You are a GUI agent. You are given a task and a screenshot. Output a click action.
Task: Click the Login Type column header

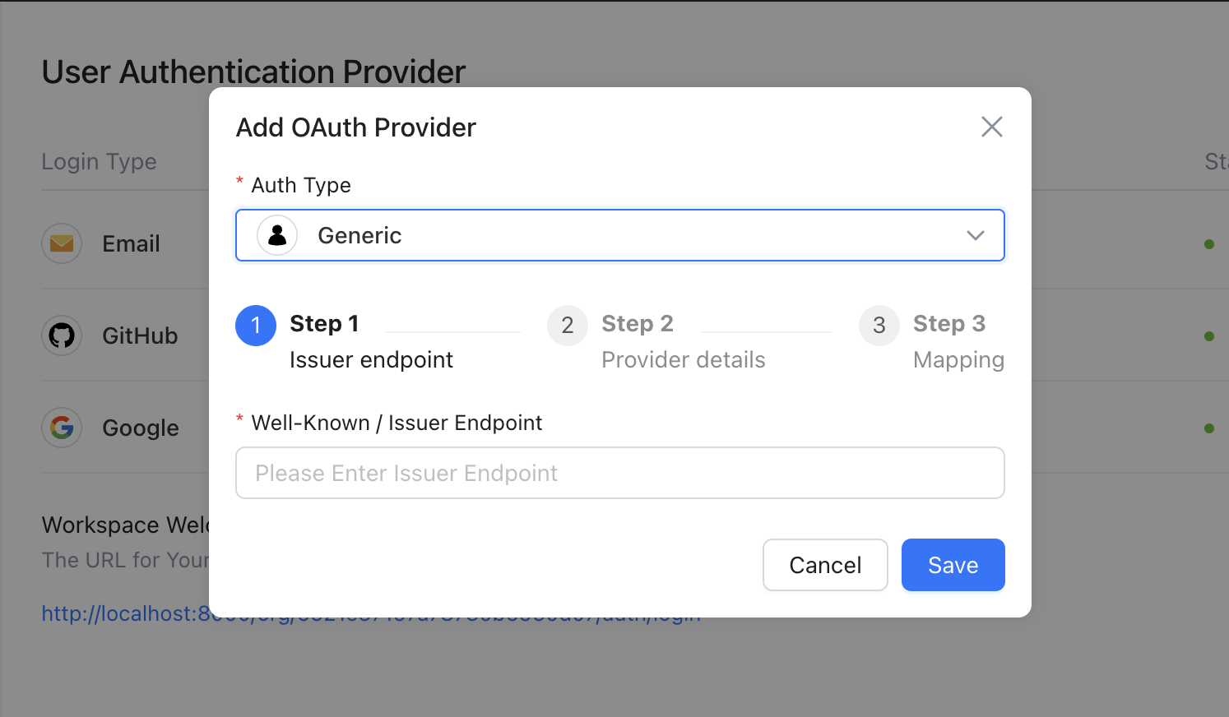(x=99, y=162)
